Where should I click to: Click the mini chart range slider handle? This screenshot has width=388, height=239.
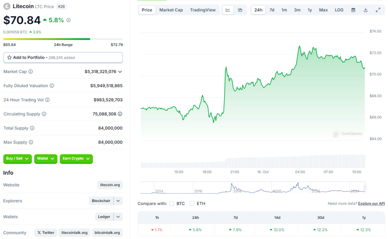click(x=365, y=187)
